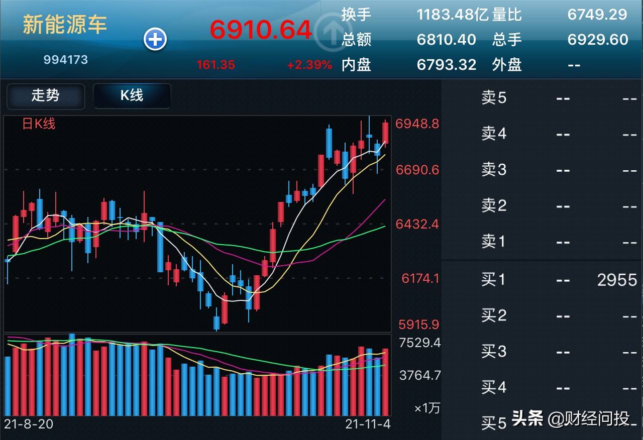643x440 pixels.
Task: Select the 买5 order book row
Action: [x=542, y=422]
